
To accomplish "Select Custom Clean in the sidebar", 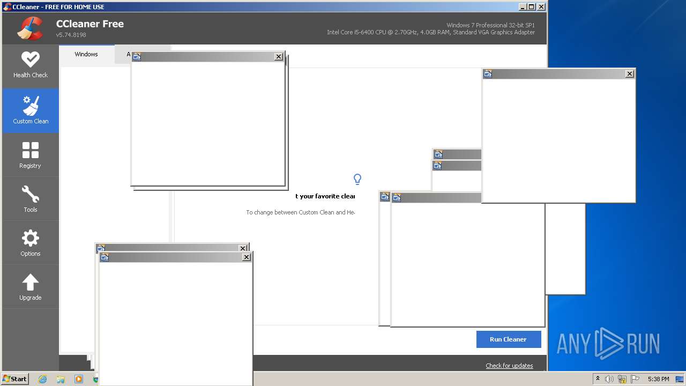I will tap(31, 110).
